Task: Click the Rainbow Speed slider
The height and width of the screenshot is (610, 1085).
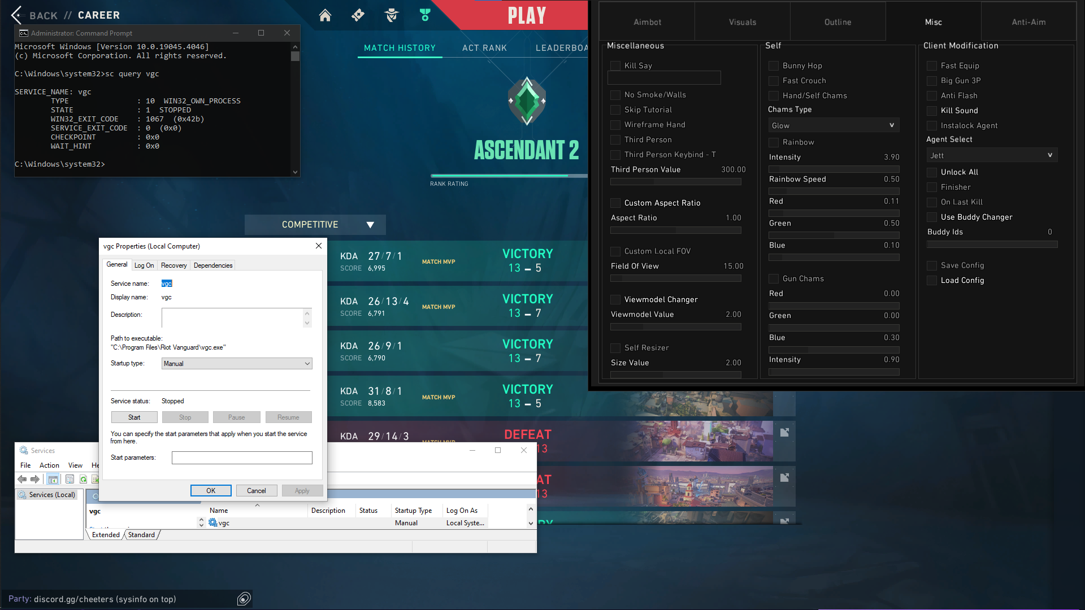Action: [x=834, y=191]
